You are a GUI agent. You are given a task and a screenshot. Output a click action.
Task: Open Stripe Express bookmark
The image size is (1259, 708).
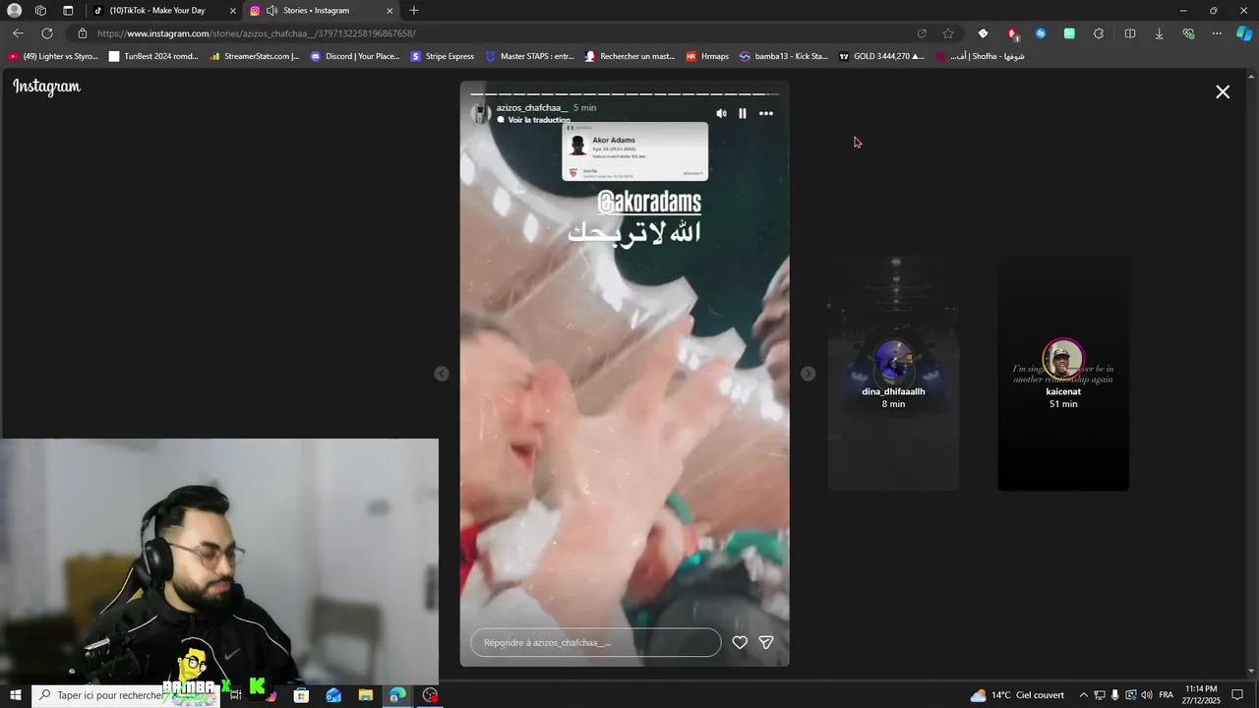pyautogui.click(x=443, y=56)
